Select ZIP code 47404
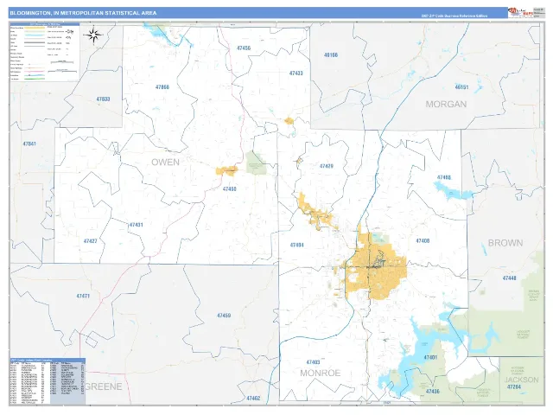Viewport: 553px width, 415px height. (296, 245)
